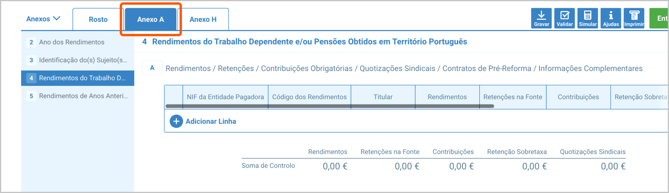Click the Código dos Rendimentos column header
The image size is (669, 193).
tap(309, 97)
